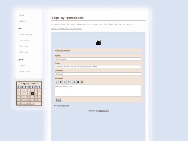Navigate to Recipes page
The width and height of the screenshot is (188, 141).
click(x=24, y=46)
